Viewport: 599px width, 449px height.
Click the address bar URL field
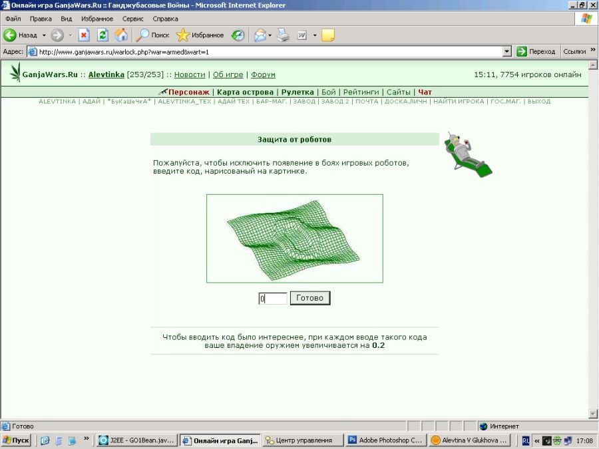point(270,51)
